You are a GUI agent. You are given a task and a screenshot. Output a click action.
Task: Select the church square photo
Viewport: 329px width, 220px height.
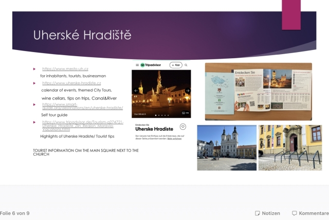pyautogui.click(x=226, y=147)
